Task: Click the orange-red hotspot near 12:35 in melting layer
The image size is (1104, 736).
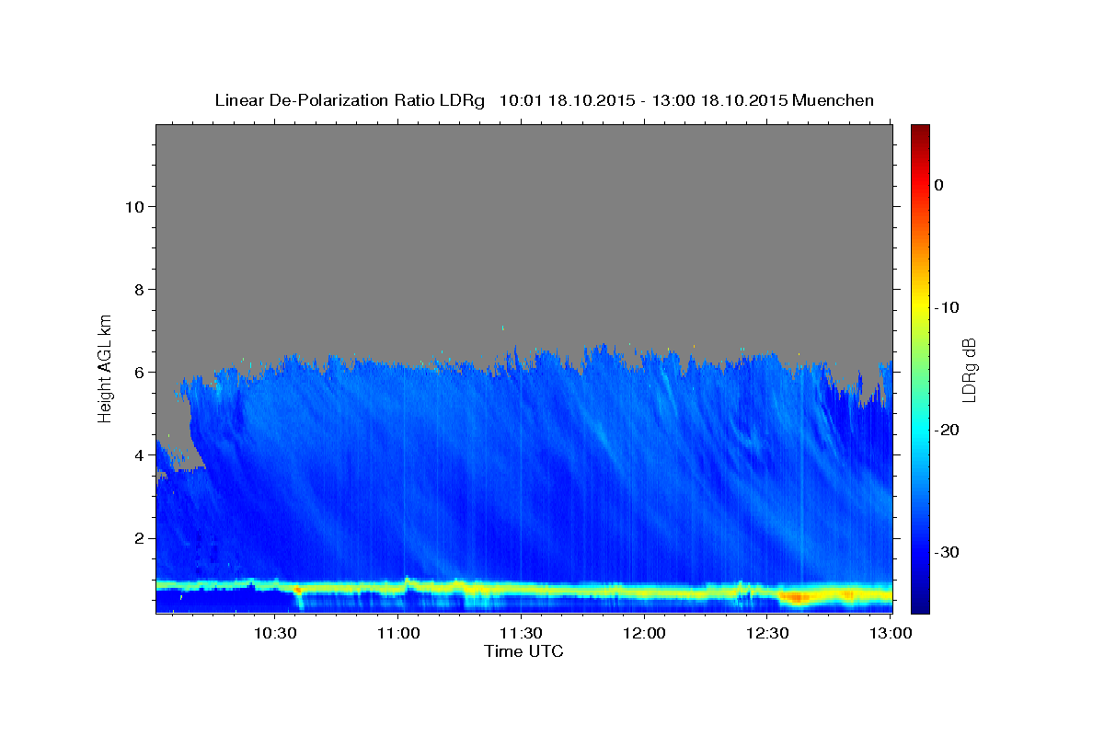Action: coord(797,597)
